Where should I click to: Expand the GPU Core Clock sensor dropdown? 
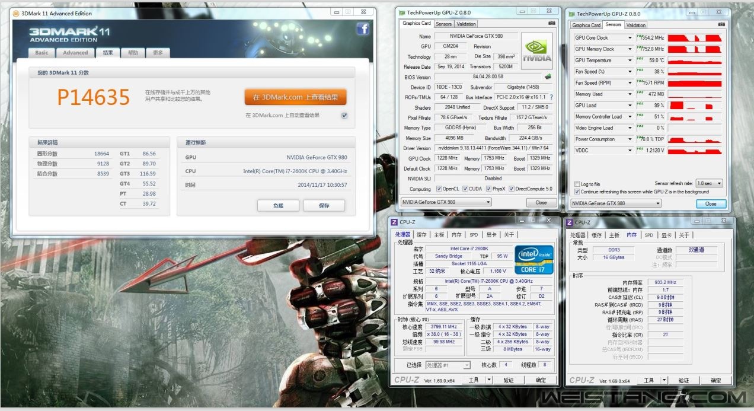pos(630,38)
